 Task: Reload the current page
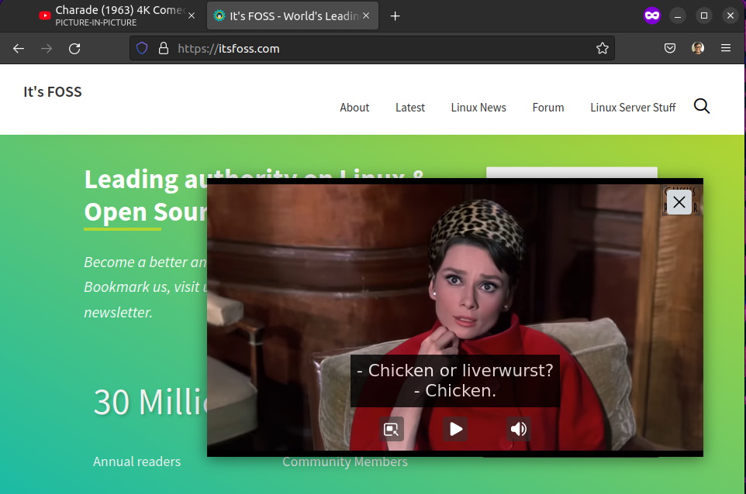click(74, 48)
